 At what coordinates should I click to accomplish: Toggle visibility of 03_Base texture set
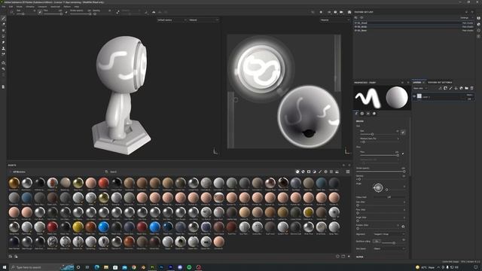[x=355, y=30]
